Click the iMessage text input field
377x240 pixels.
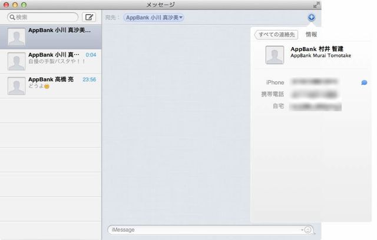tap(211, 230)
